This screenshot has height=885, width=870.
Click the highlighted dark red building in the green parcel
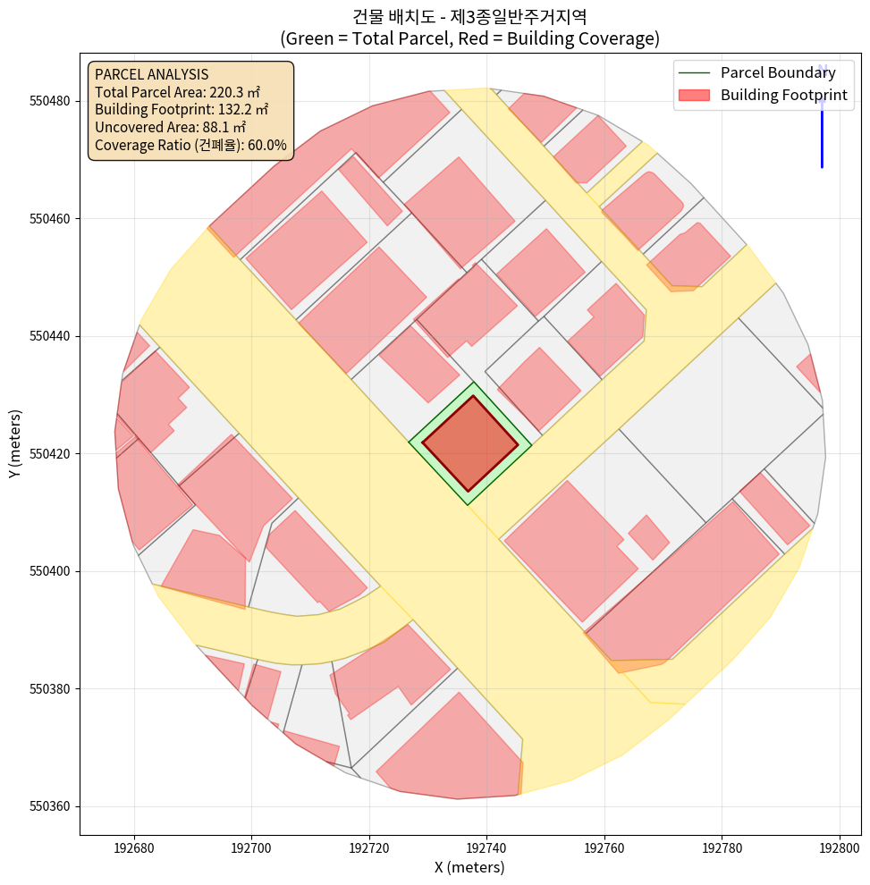tap(470, 443)
